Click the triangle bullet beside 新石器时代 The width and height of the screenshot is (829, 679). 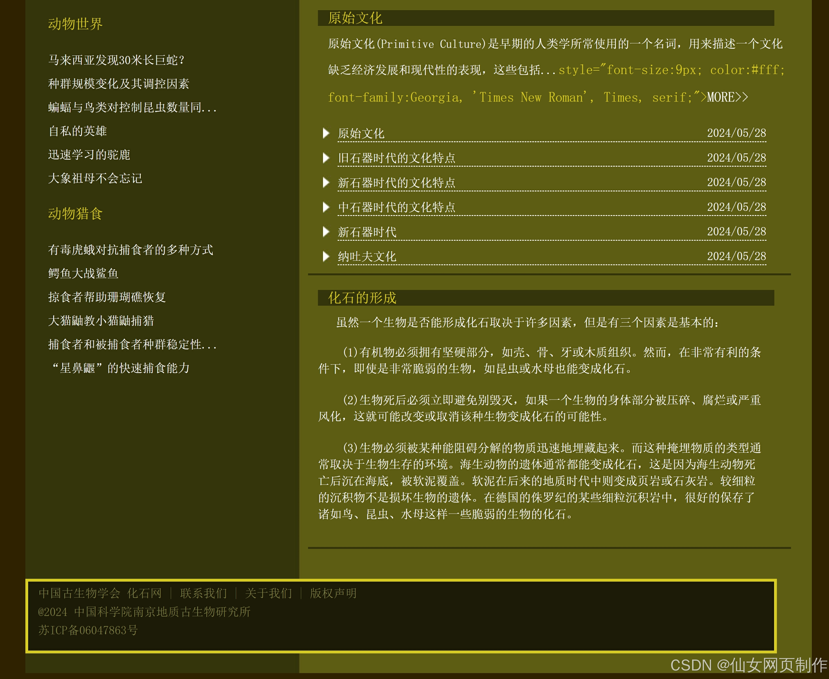click(326, 232)
